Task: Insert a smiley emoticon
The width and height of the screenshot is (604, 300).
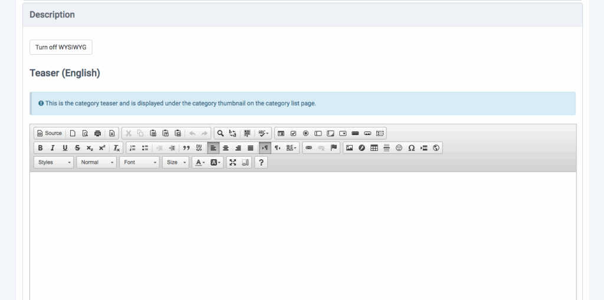Action: click(x=399, y=148)
